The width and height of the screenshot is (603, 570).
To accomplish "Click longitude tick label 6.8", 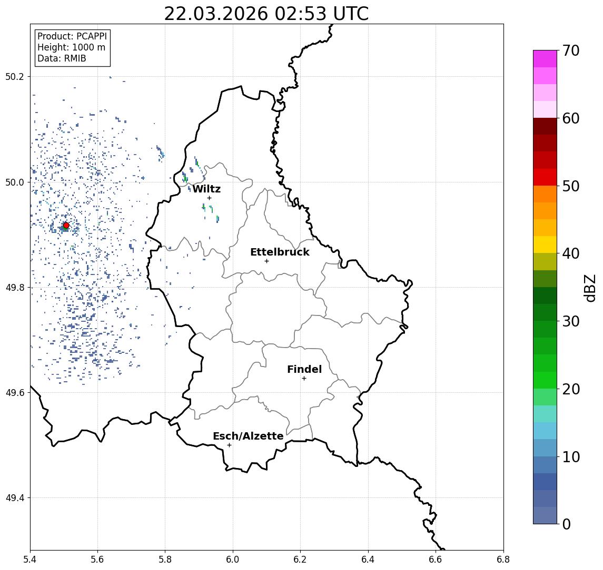I will pos(503,559).
